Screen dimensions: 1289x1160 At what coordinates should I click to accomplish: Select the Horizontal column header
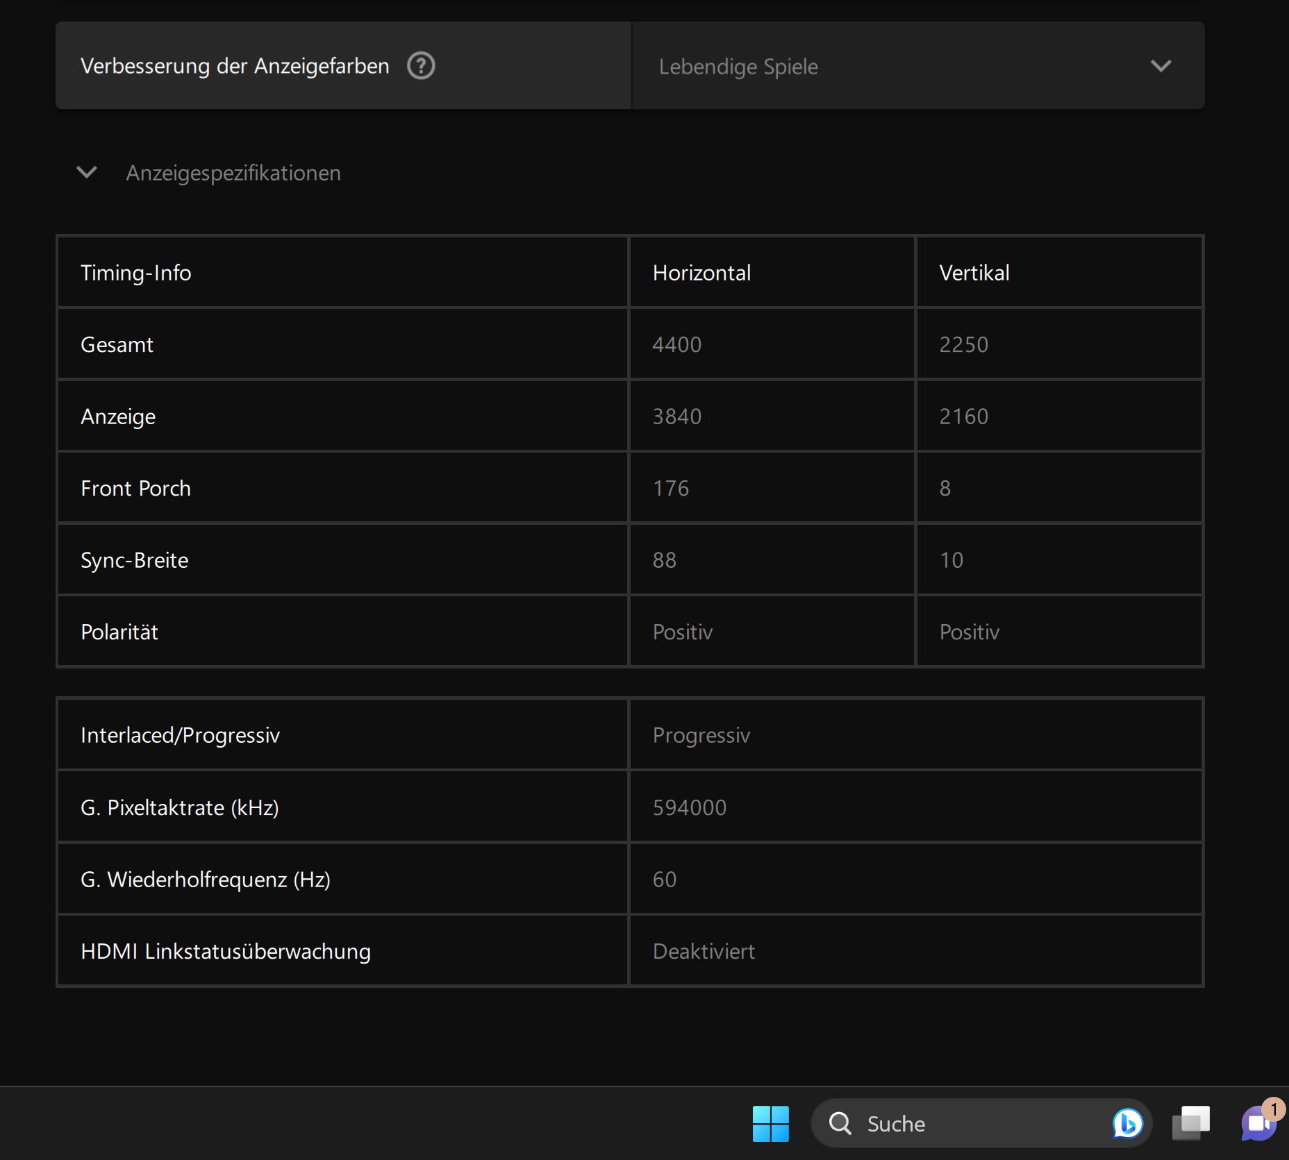(x=772, y=273)
